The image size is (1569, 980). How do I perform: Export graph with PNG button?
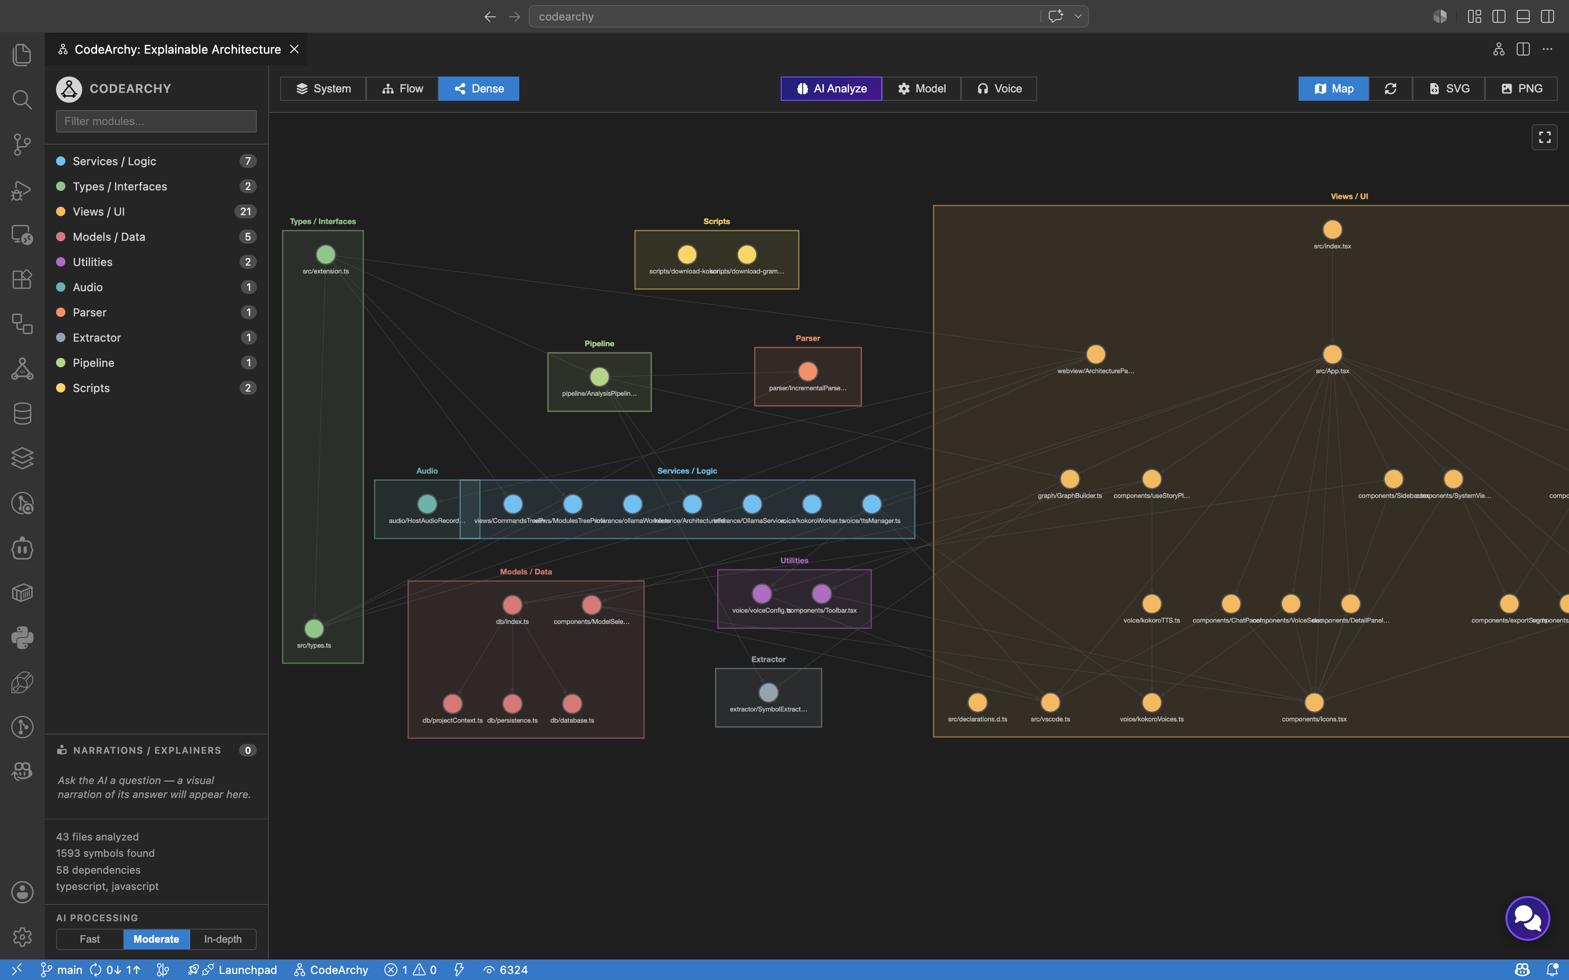tap(1521, 89)
